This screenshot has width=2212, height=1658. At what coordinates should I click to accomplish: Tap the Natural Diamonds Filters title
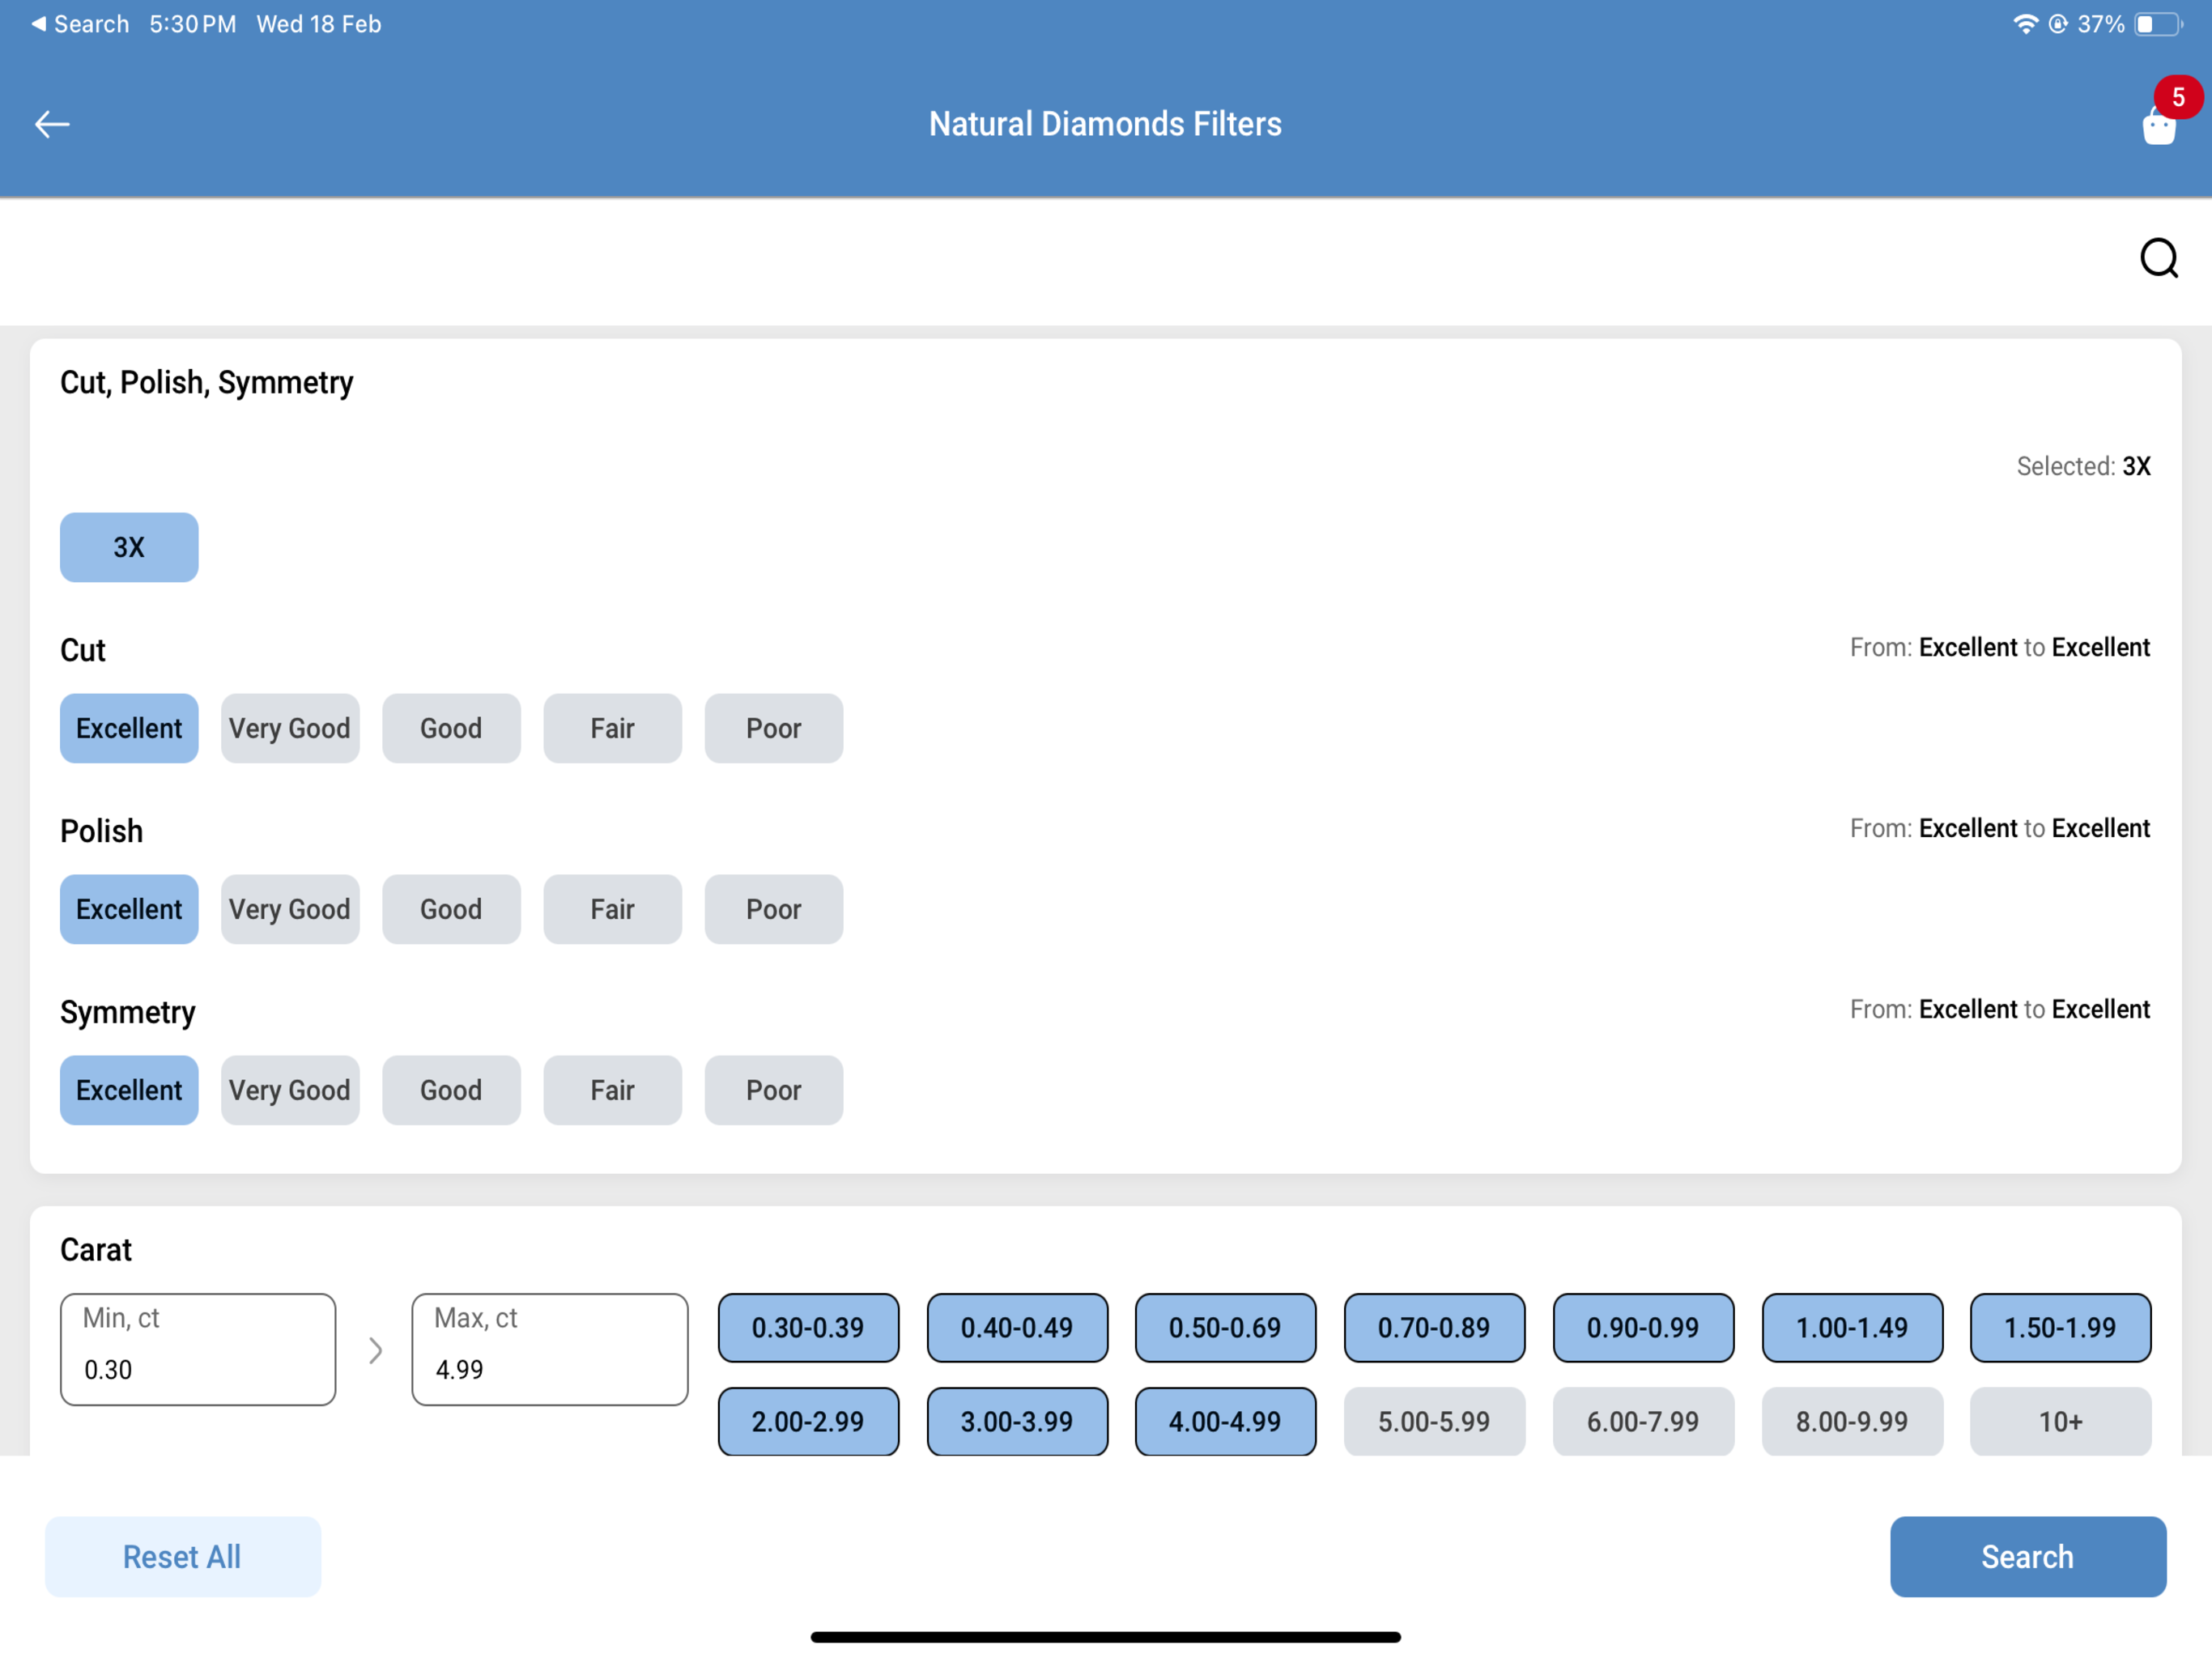point(1105,124)
